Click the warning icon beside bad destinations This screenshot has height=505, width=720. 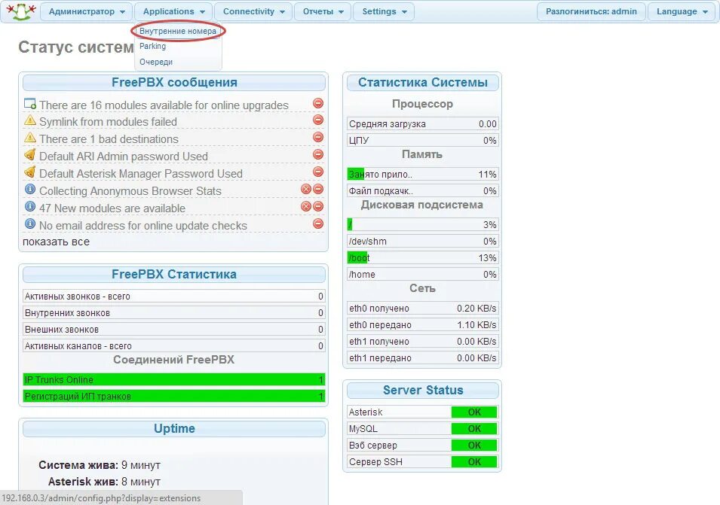click(30, 137)
